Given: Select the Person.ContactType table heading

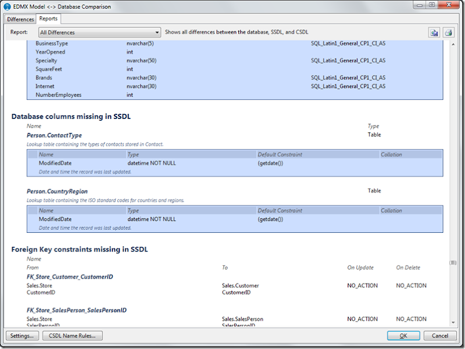Looking at the screenshot, I should click(54, 135).
